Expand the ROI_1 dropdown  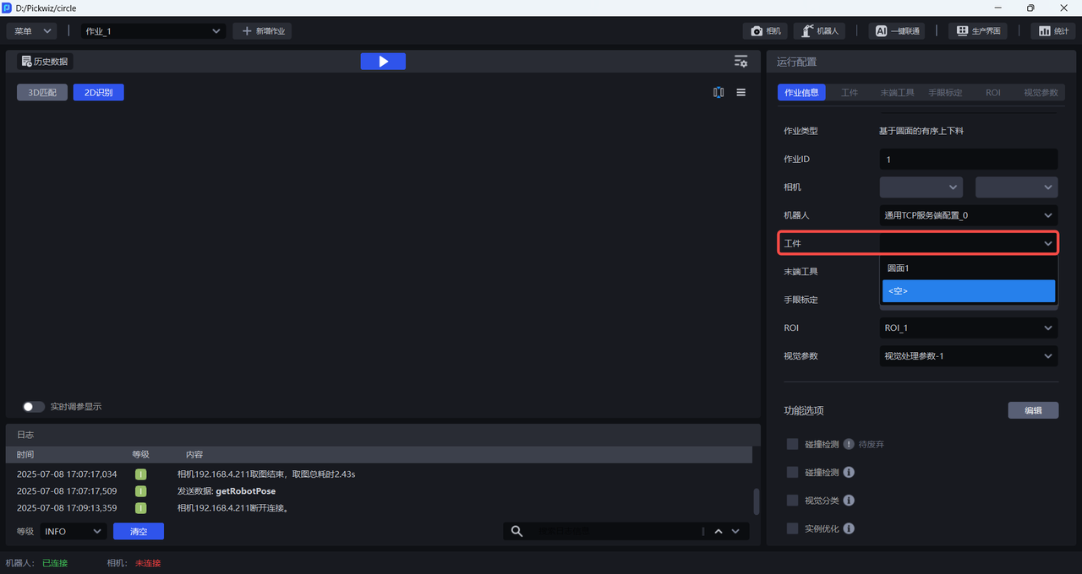968,328
